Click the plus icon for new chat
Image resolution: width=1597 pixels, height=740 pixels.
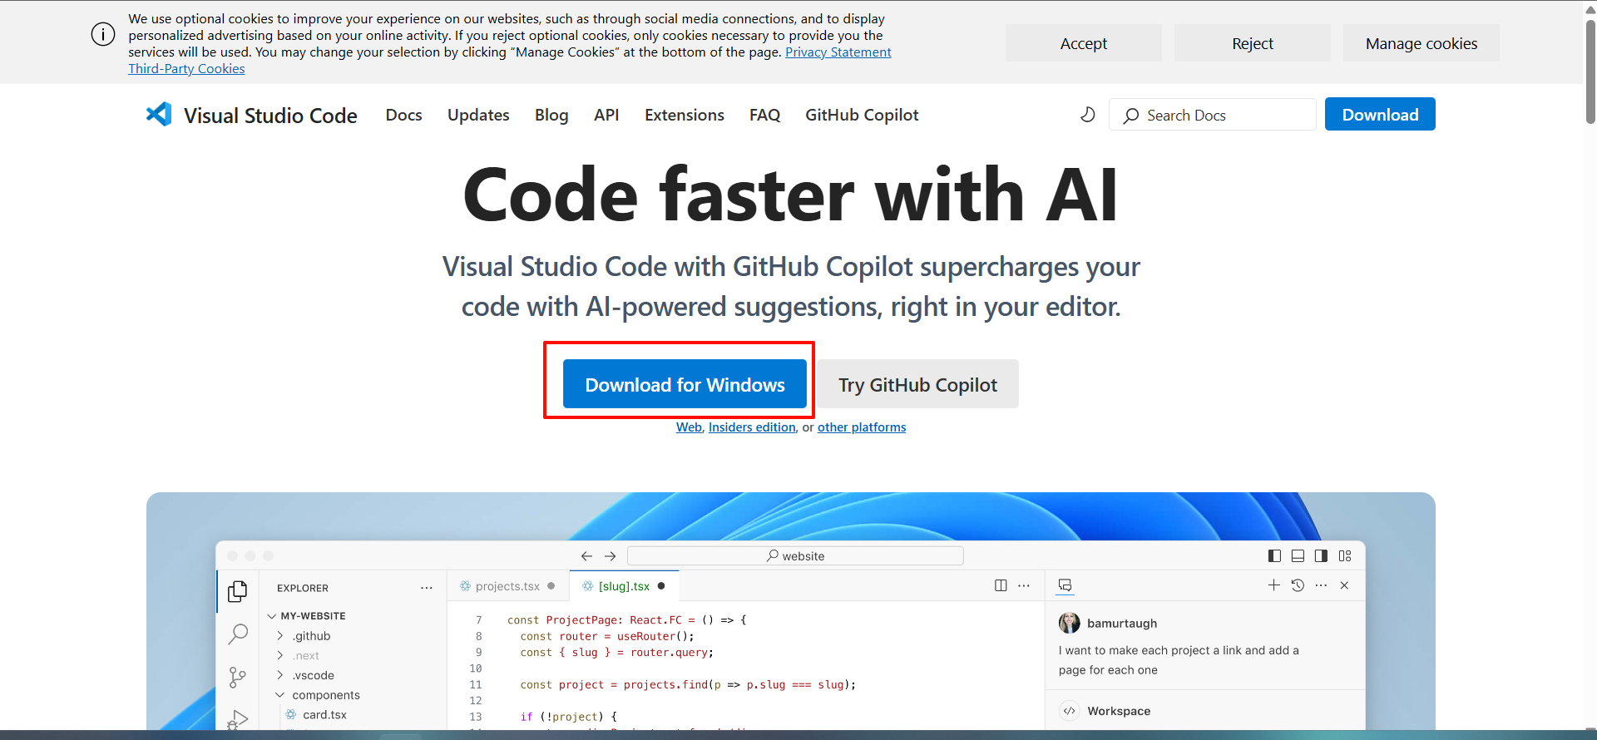1273,586
